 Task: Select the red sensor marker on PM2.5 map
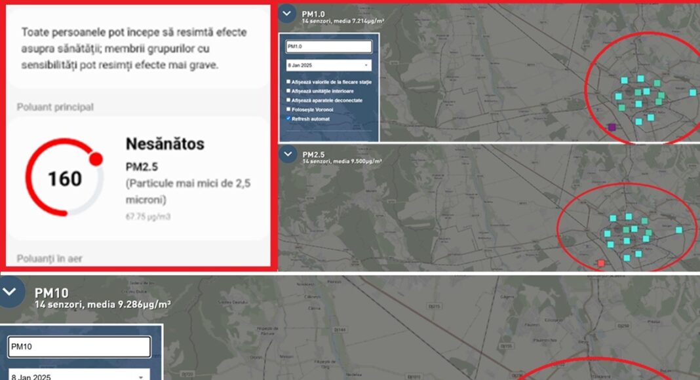point(601,263)
